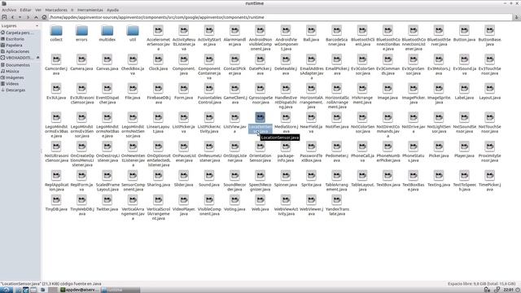Click the go button beside address bar
The height and width of the screenshot is (293, 521).
click(516, 17)
